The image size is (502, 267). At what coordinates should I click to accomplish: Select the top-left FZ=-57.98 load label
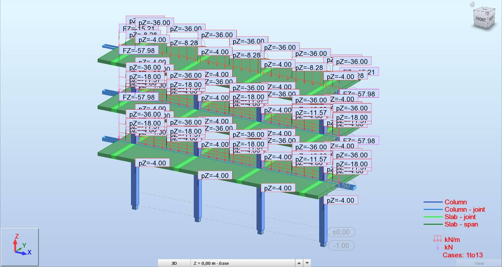[139, 50]
